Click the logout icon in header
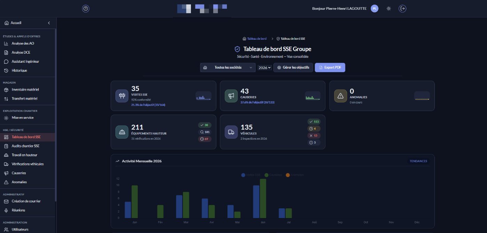Screen dimensions: 487x233 (x=403, y=9)
